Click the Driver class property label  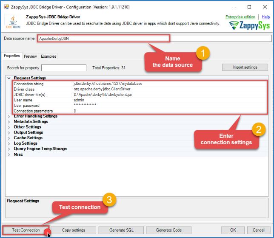(x=24, y=89)
